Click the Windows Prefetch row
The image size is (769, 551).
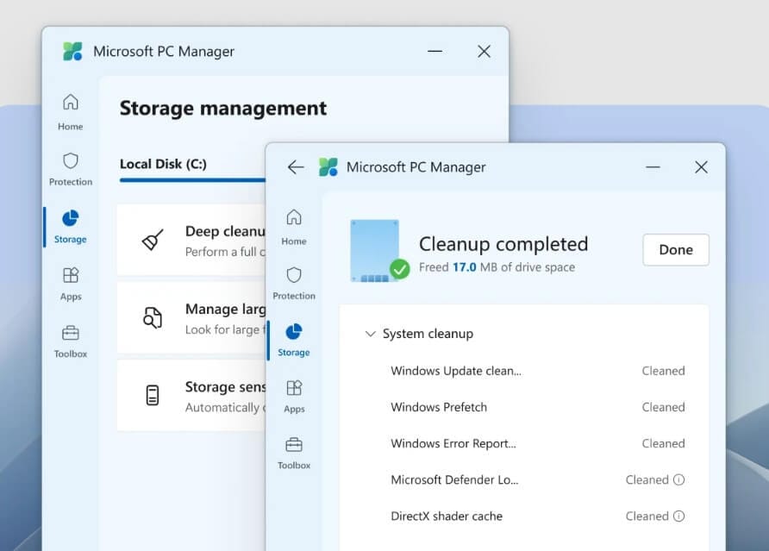pyautogui.click(x=537, y=407)
